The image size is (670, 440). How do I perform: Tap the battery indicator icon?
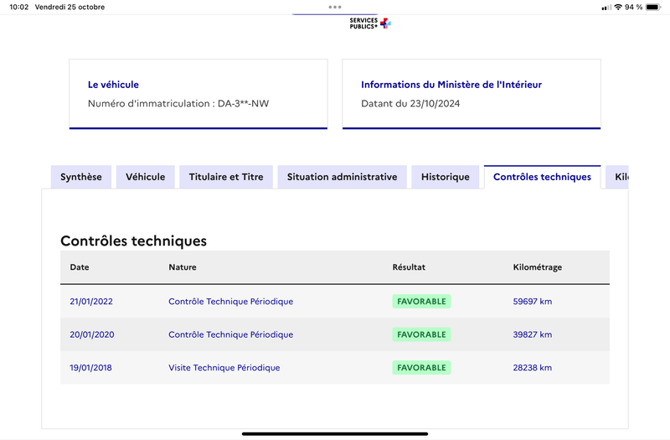(653, 7)
